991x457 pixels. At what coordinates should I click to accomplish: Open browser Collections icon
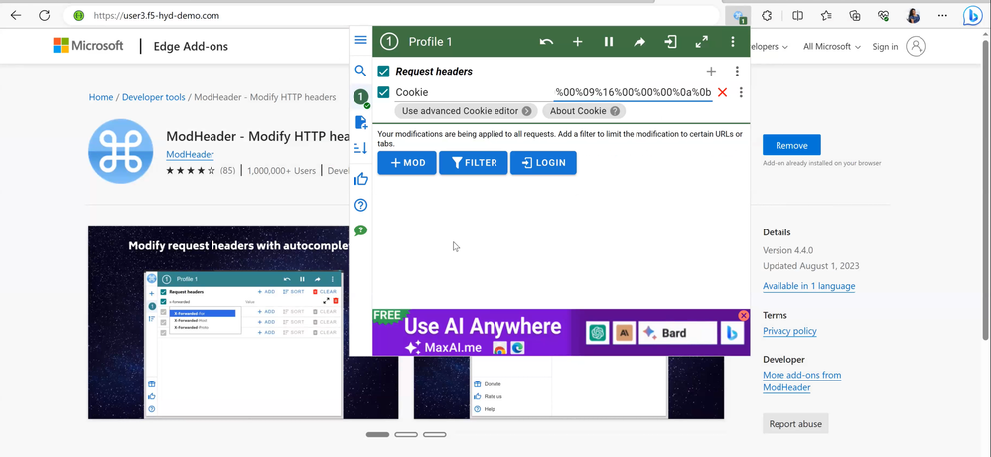(x=855, y=16)
